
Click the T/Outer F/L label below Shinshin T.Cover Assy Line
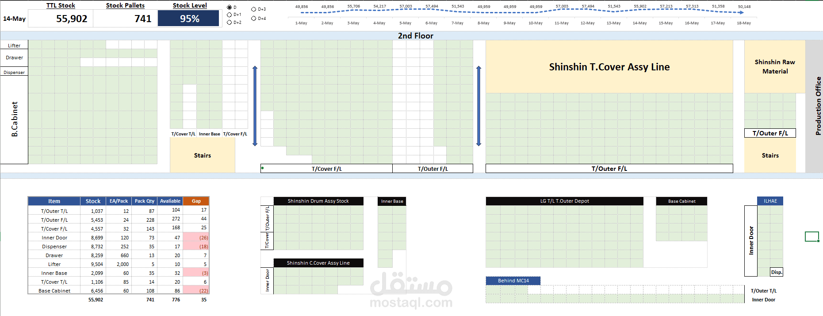pos(609,169)
